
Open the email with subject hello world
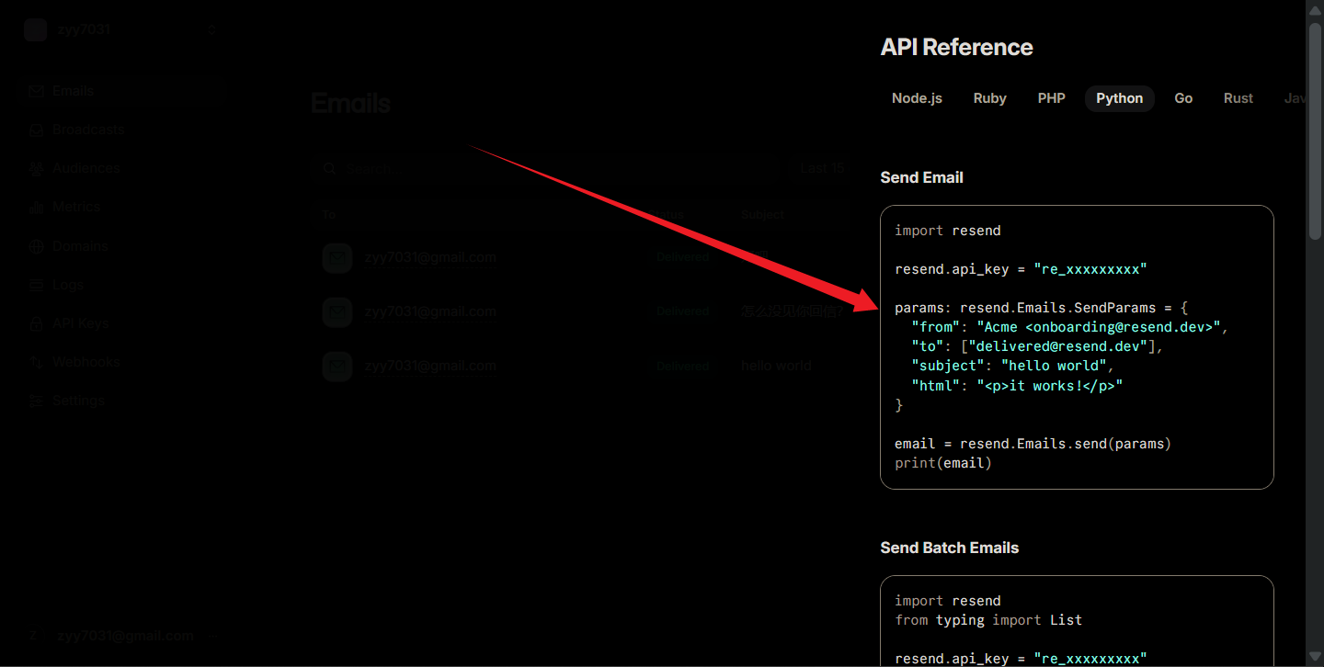(x=776, y=366)
